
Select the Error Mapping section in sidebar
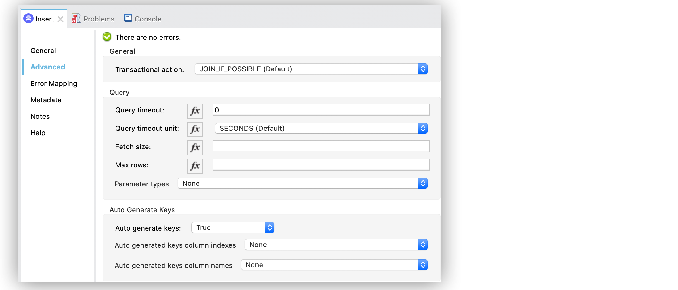[x=53, y=83]
